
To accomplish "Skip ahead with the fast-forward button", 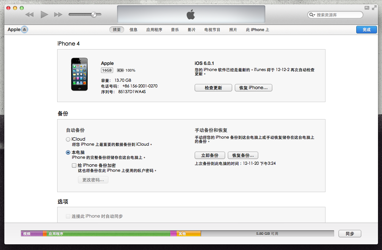I will click(x=58, y=15).
